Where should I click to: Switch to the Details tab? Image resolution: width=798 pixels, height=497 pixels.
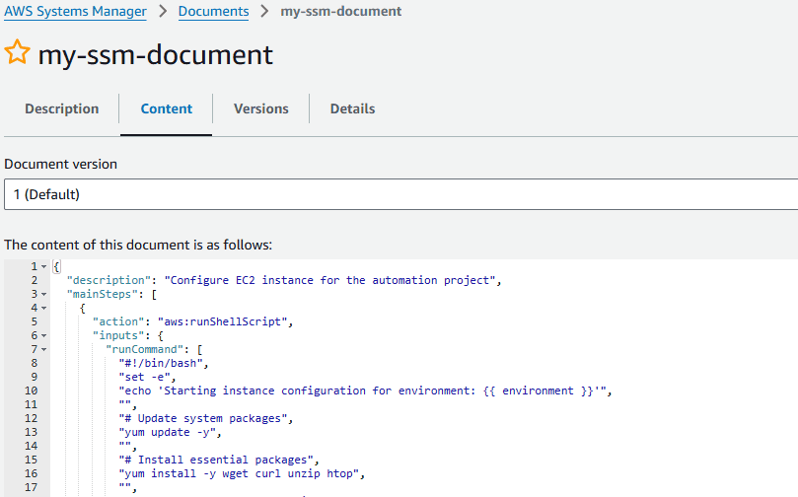tap(352, 108)
